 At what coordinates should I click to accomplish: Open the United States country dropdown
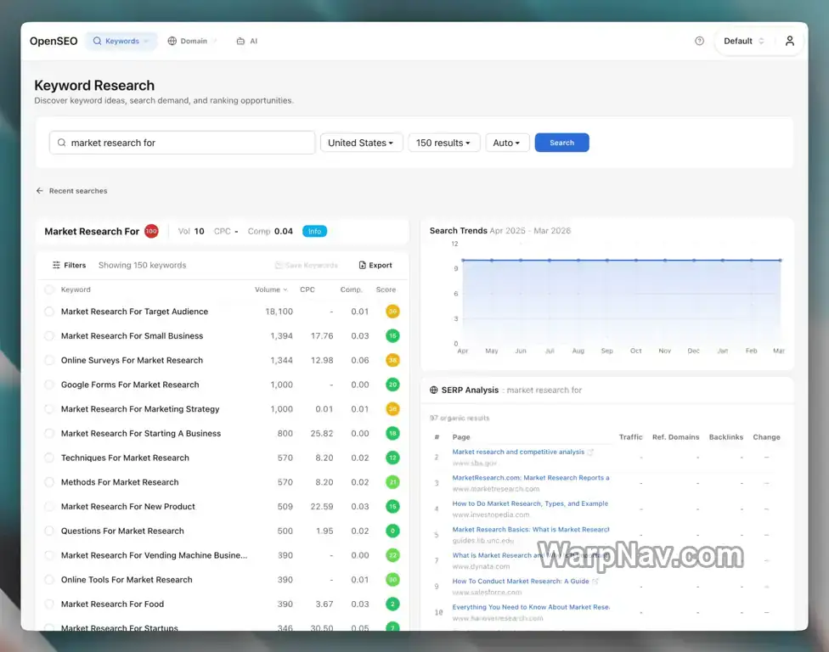[x=361, y=143]
